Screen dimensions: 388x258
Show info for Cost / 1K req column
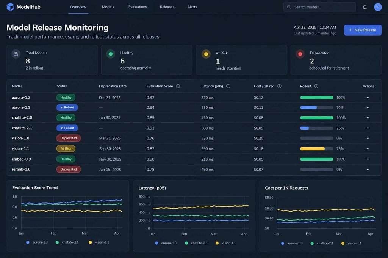[x=279, y=86]
